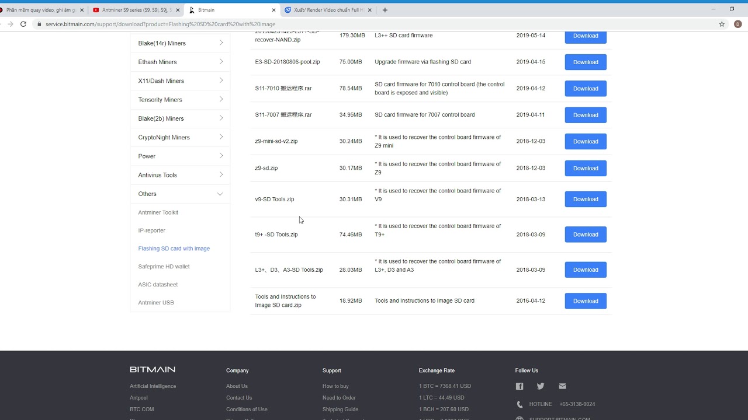748x420 pixels.
Task: Select the z9-sd.zip file name
Action: click(x=266, y=168)
